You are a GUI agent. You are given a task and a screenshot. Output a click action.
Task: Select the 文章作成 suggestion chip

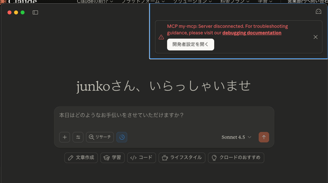(x=81, y=157)
